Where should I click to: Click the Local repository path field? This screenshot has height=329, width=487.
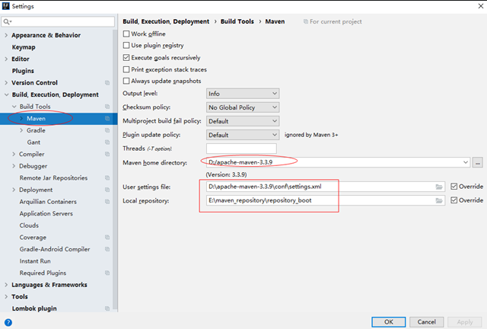pyautogui.click(x=326, y=200)
